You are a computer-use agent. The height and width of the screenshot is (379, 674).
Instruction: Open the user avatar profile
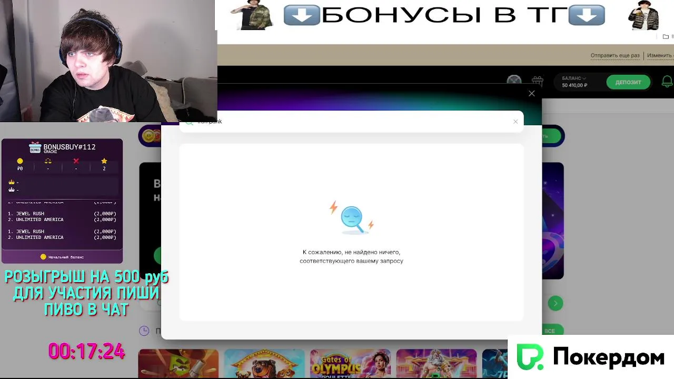tap(514, 81)
